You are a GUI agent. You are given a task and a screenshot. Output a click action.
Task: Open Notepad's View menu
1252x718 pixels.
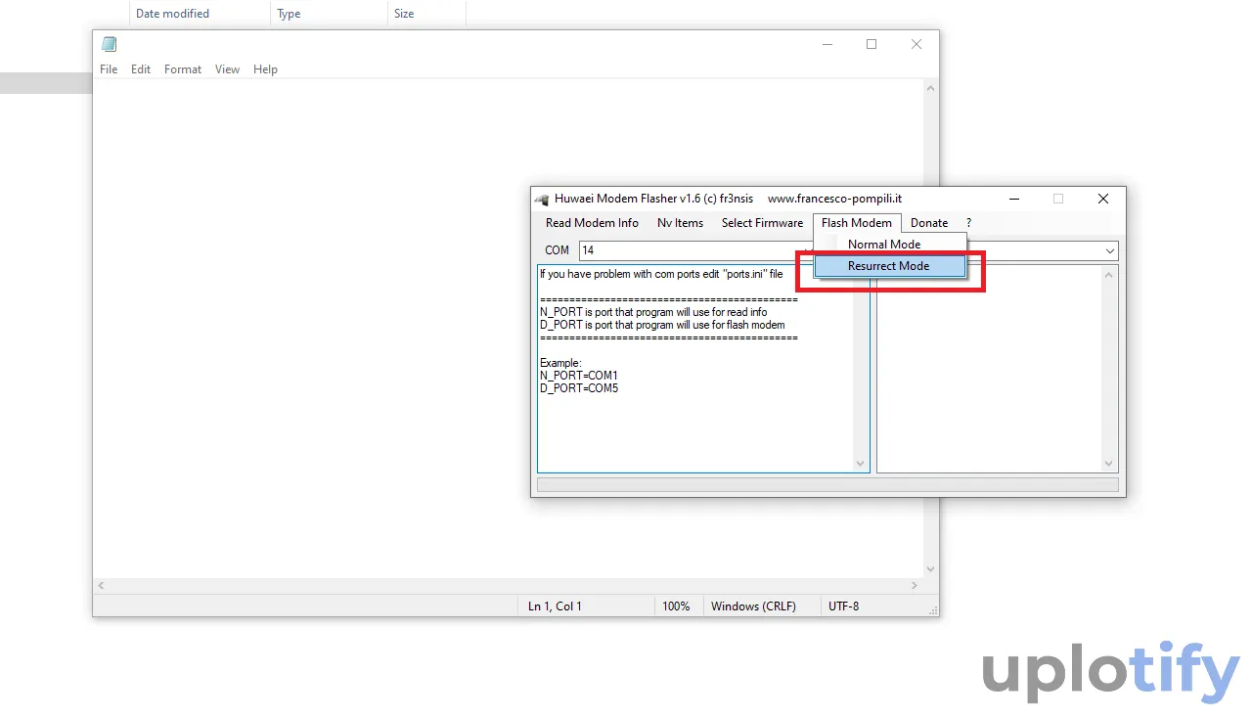pyautogui.click(x=227, y=69)
